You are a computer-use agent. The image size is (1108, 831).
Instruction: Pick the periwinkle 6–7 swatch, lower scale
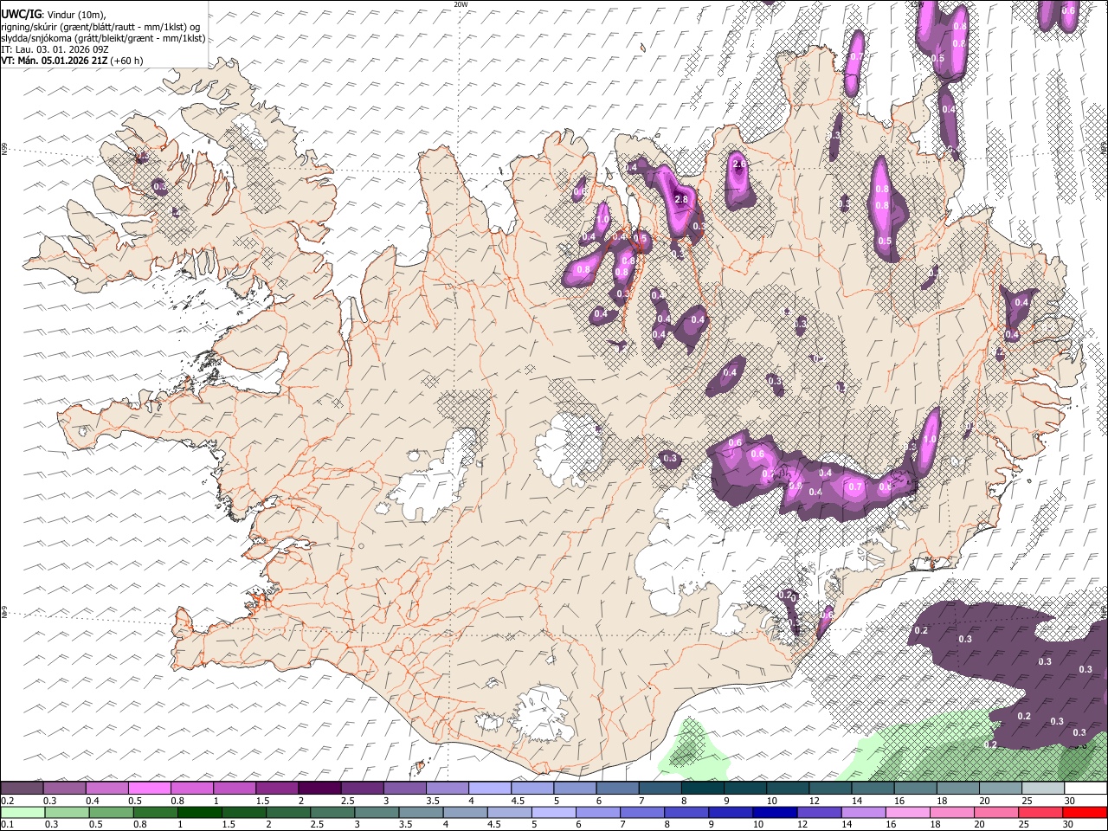598,812
